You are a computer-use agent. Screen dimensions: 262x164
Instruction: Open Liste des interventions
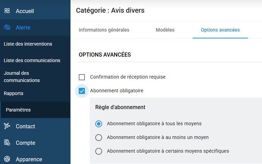click(28, 44)
